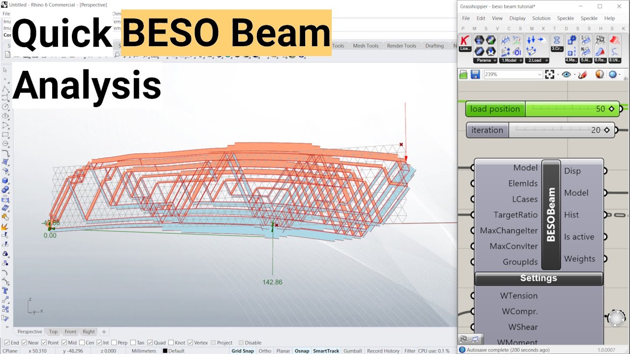Collapse the Settings section of BESOBeam component

coord(538,278)
